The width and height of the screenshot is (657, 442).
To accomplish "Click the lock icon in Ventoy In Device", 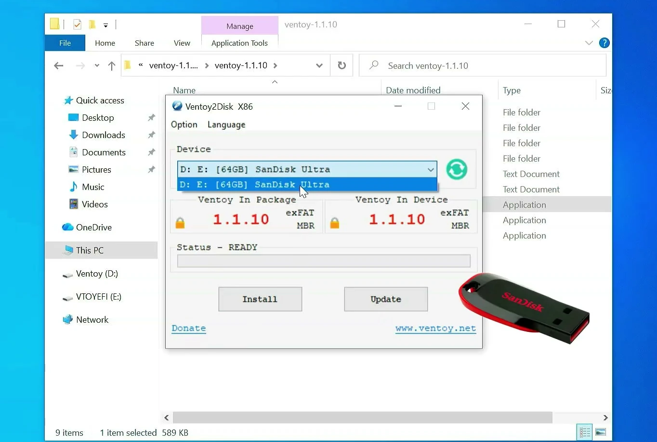I will tap(335, 223).
